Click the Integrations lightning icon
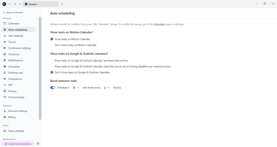Image resolution: width=277 pixels, height=147 pixels. 5,79
